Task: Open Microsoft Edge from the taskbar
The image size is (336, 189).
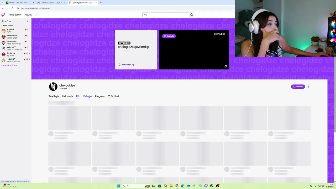Action: pyautogui.click(x=183, y=186)
